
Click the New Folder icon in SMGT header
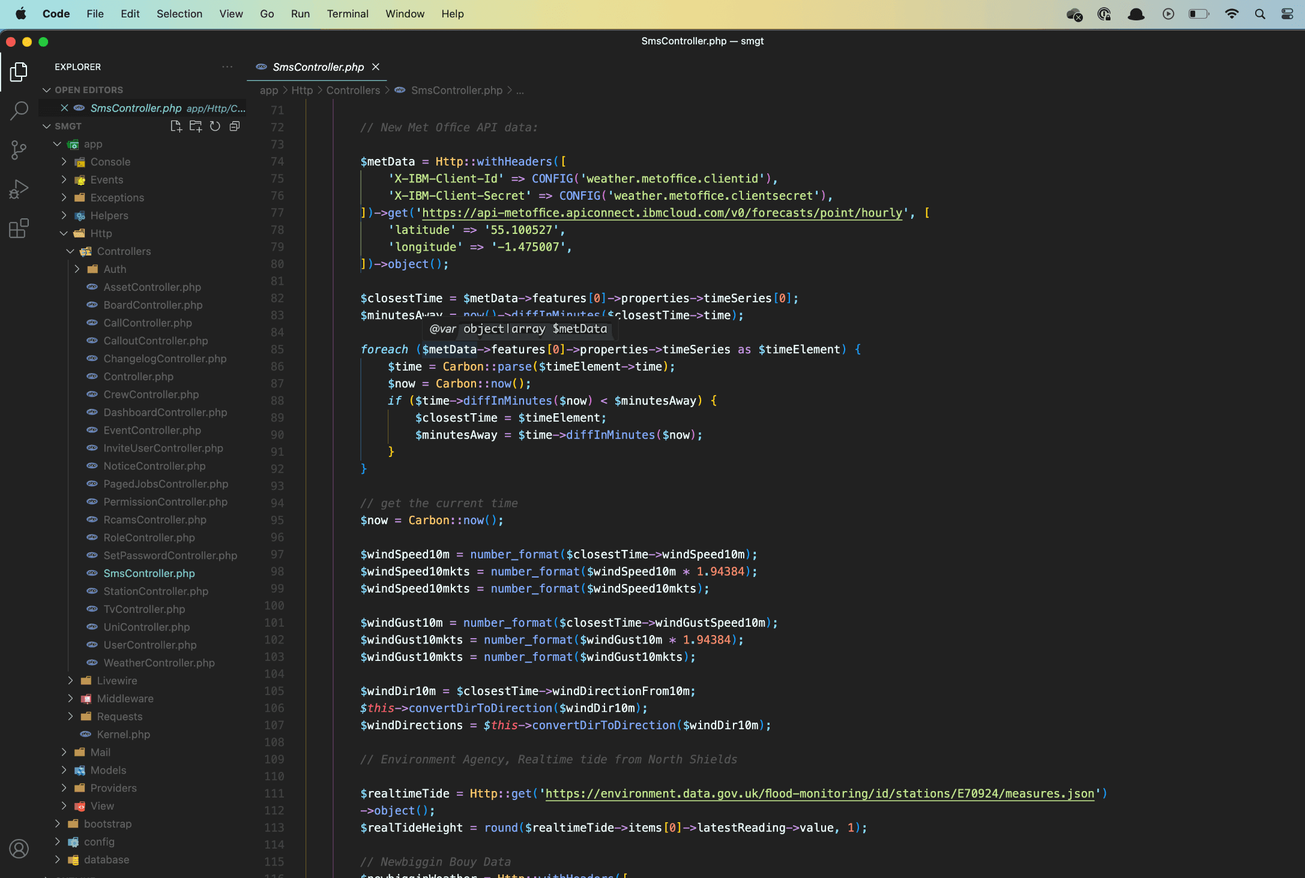point(196,126)
